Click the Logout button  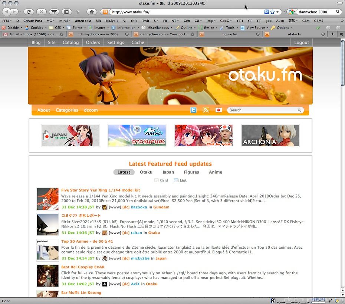pos(301,42)
